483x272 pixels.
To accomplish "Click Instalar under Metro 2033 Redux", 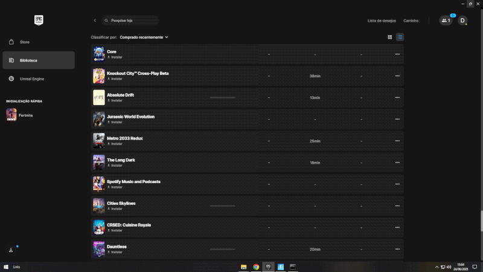I will pyautogui.click(x=115, y=144).
